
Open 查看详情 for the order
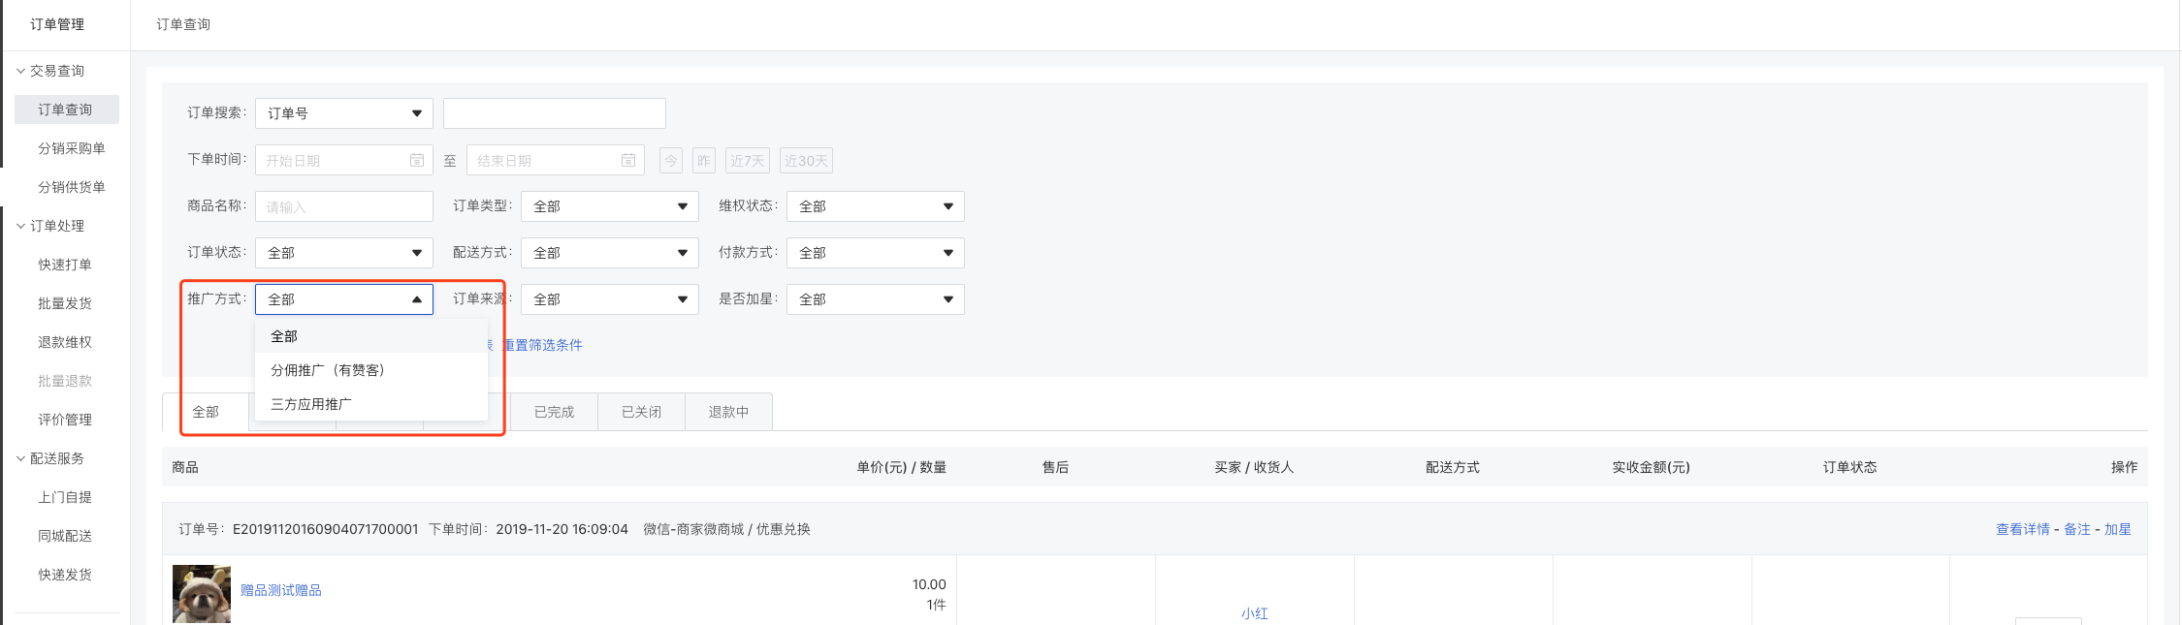2022,529
